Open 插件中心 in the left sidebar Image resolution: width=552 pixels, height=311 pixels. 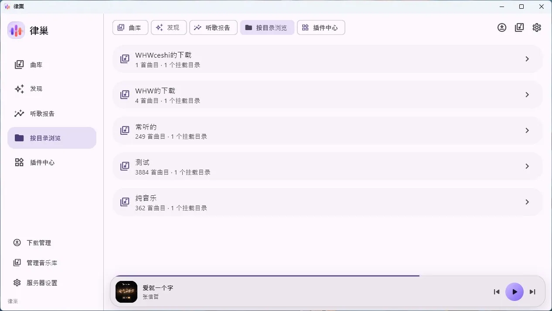(x=52, y=162)
